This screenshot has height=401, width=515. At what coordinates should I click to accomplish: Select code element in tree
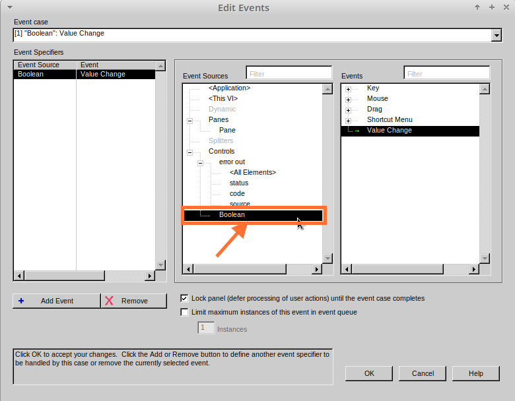point(237,193)
